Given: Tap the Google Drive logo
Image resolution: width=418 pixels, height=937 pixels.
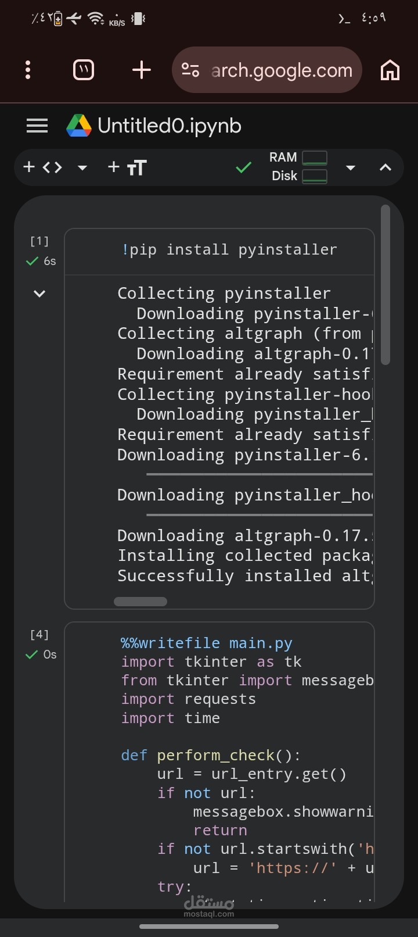Looking at the screenshot, I should click(x=79, y=126).
